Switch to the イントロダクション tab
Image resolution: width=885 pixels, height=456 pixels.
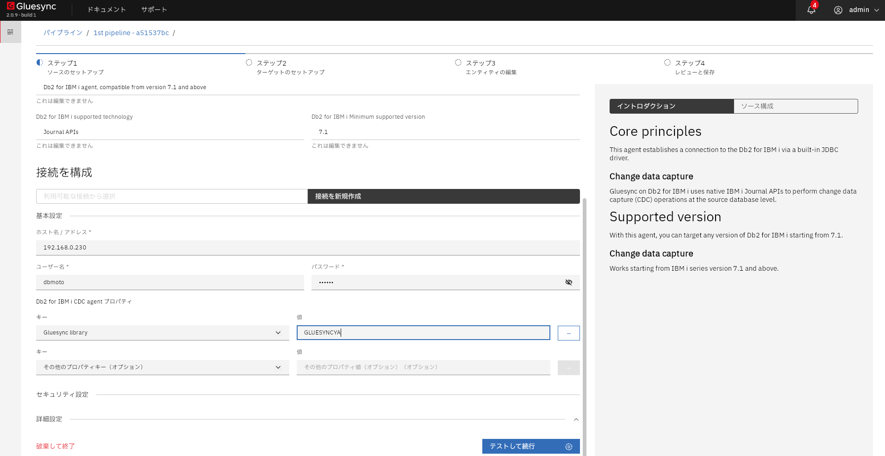(672, 106)
